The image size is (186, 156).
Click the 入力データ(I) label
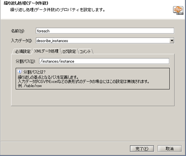pyautogui.click(x=22, y=41)
